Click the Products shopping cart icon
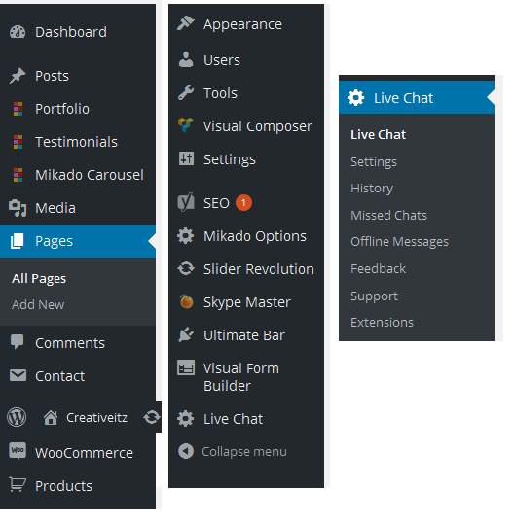 pyautogui.click(x=18, y=484)
